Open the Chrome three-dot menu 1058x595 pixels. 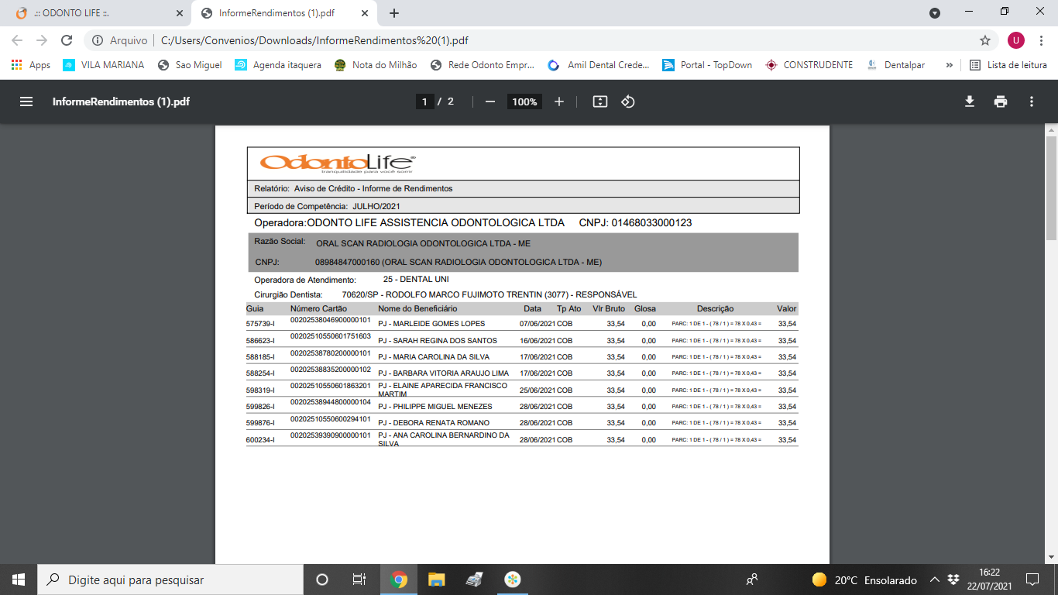click(1041, 40)
